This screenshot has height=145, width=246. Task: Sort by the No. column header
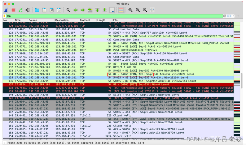(x=8, y=20)
